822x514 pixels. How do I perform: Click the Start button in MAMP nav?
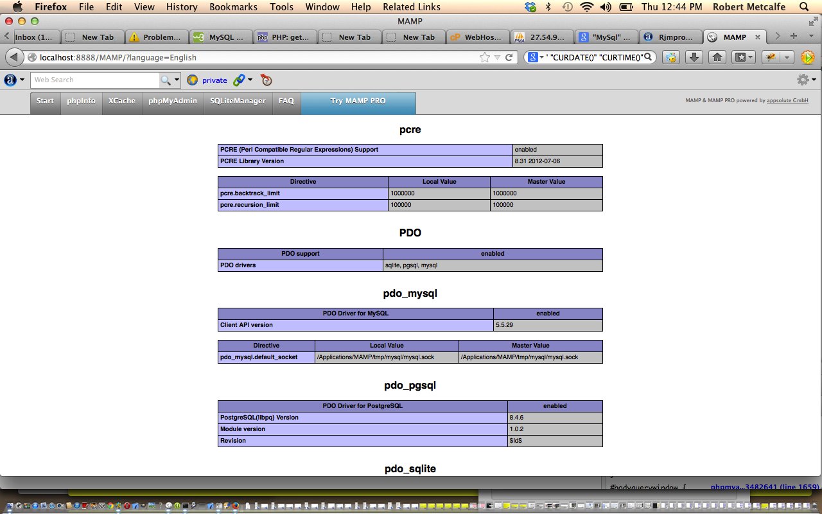tap(45, 102)
